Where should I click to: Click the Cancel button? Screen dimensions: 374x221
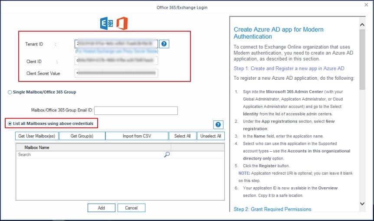click(131, 208)
